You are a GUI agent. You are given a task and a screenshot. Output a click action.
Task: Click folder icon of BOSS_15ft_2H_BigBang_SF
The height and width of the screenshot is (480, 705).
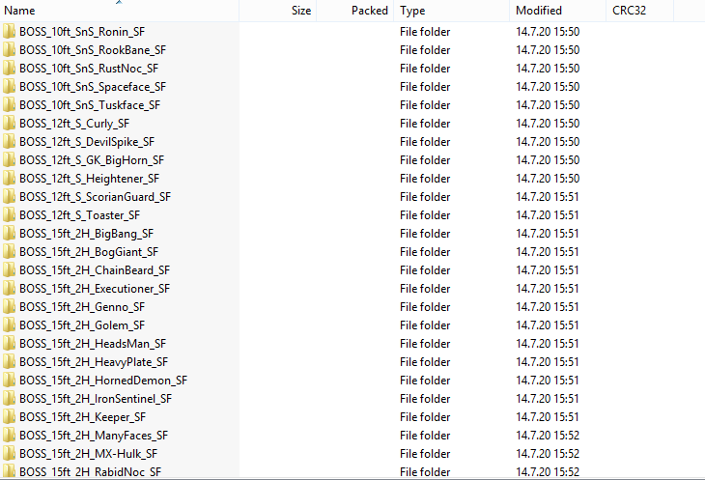click(x=9, y=234)
